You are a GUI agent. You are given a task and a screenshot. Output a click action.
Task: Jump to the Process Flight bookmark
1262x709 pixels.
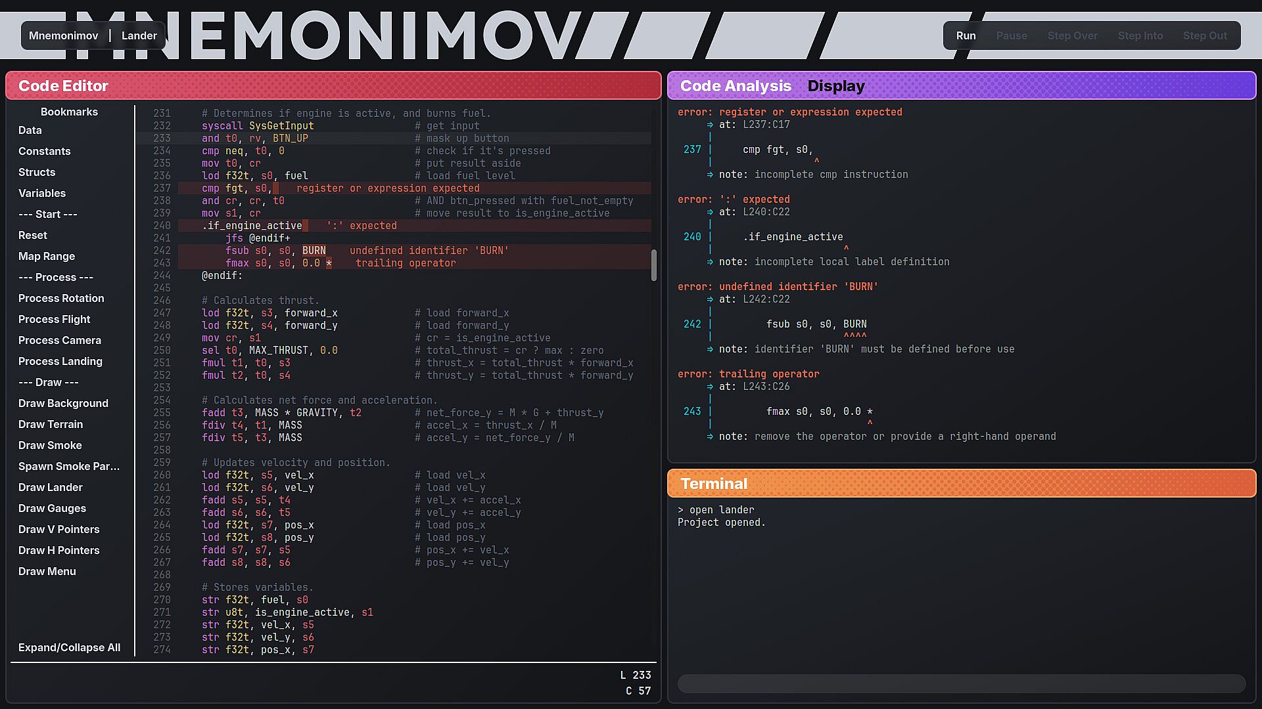click(x=55, y=319)
